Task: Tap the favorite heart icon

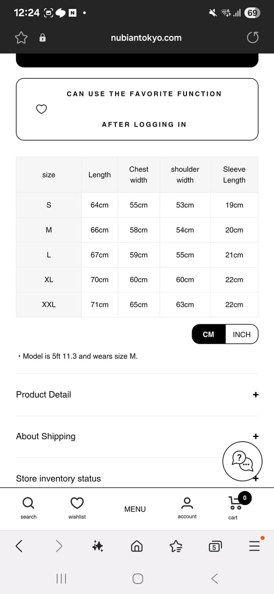Action: (42, 109)
